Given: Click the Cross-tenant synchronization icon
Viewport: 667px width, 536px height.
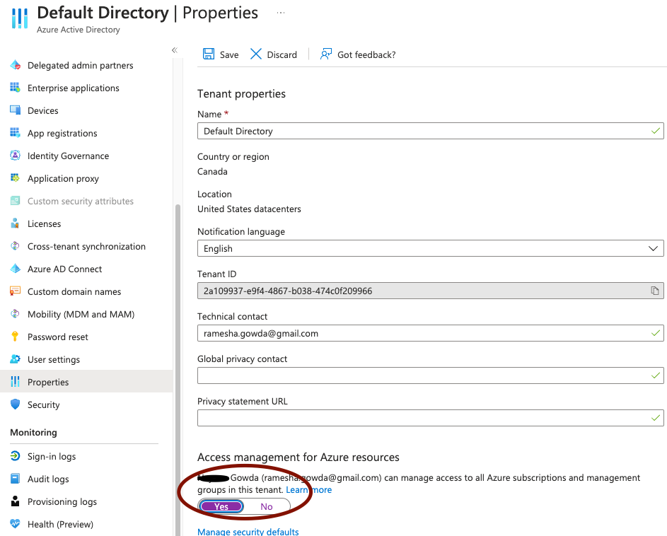Looking at the screenshot, I should pyautogui.click(x=16, y=246).
